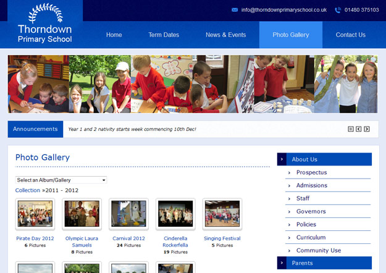Open the Pirate Day 2012 album thumbnail
Viewport: 386px width, 273px height.
pos(35,214)
